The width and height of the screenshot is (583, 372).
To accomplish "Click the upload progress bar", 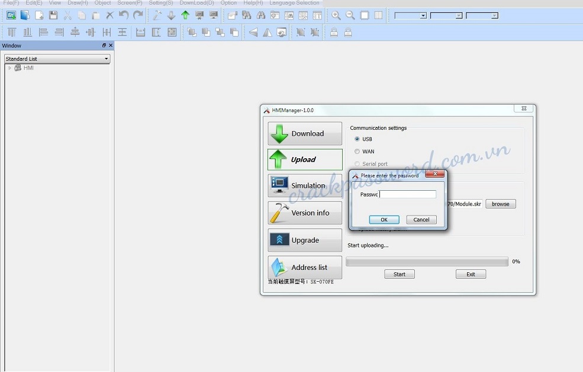I will [427, 262].
